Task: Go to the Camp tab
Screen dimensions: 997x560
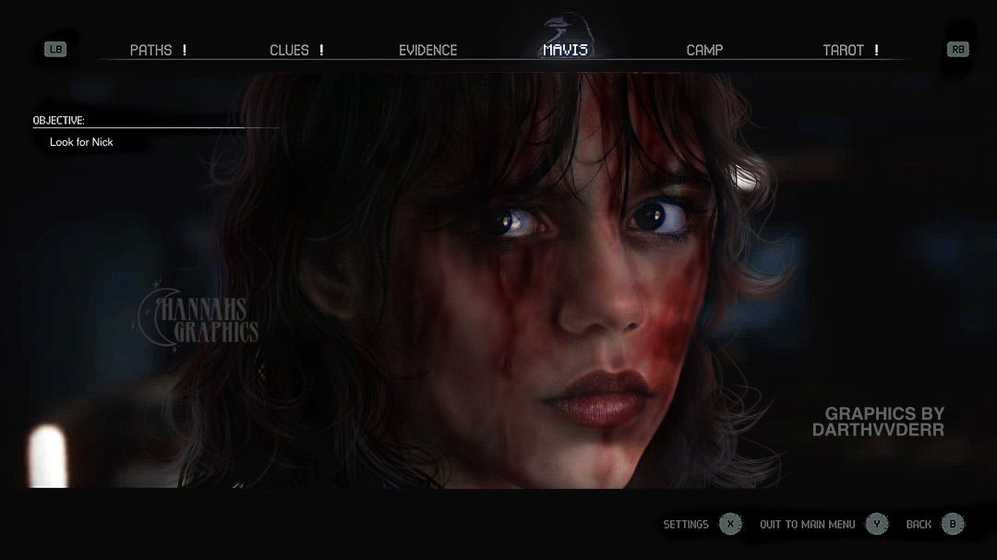Action: (x=704, y=50)
